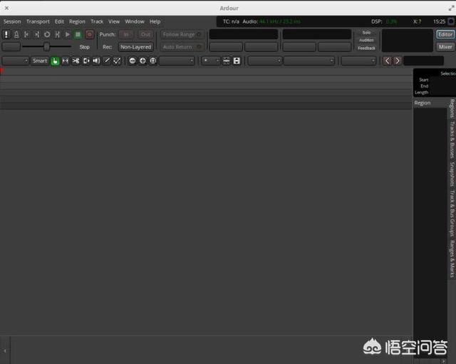Select the Draw pencil tool

(x=107, y=61)
